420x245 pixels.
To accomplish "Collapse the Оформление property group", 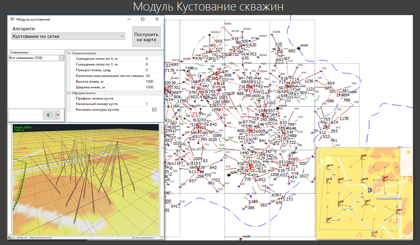I will [x=69, y=93].
